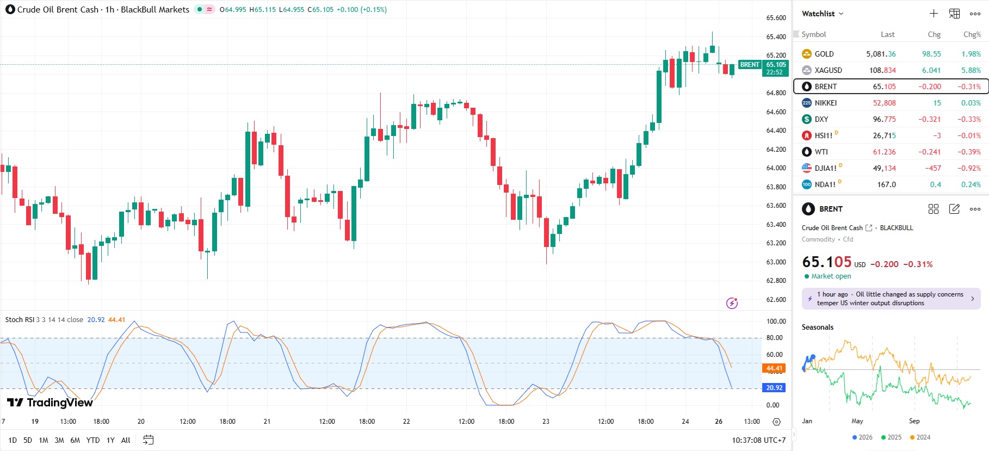
Task: Add a symbol with the plus icon
Action: (x=934, y=14)
